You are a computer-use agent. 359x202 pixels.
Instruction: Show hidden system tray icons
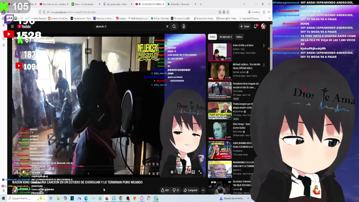(248, 199)
